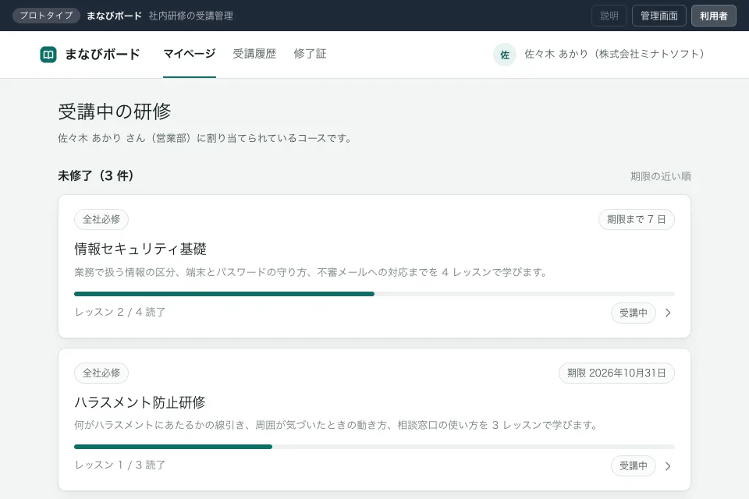749x499 pixels.
Task: Click the 全社必修 tag on 情報セキュリティ基礎
Action: (101, 219)
